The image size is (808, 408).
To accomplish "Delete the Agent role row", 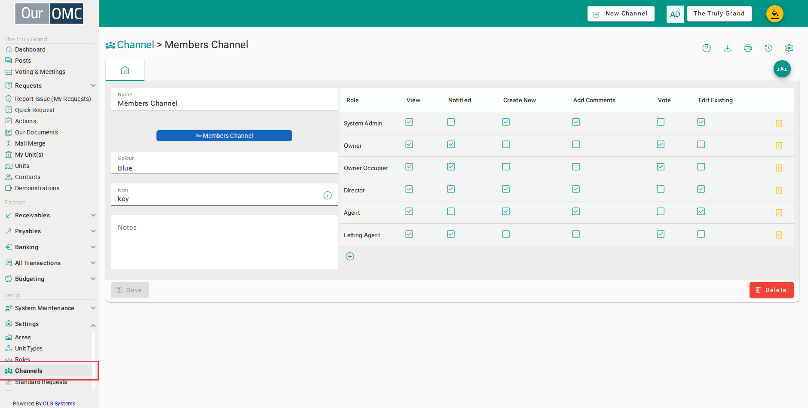I will pos(779,213).
